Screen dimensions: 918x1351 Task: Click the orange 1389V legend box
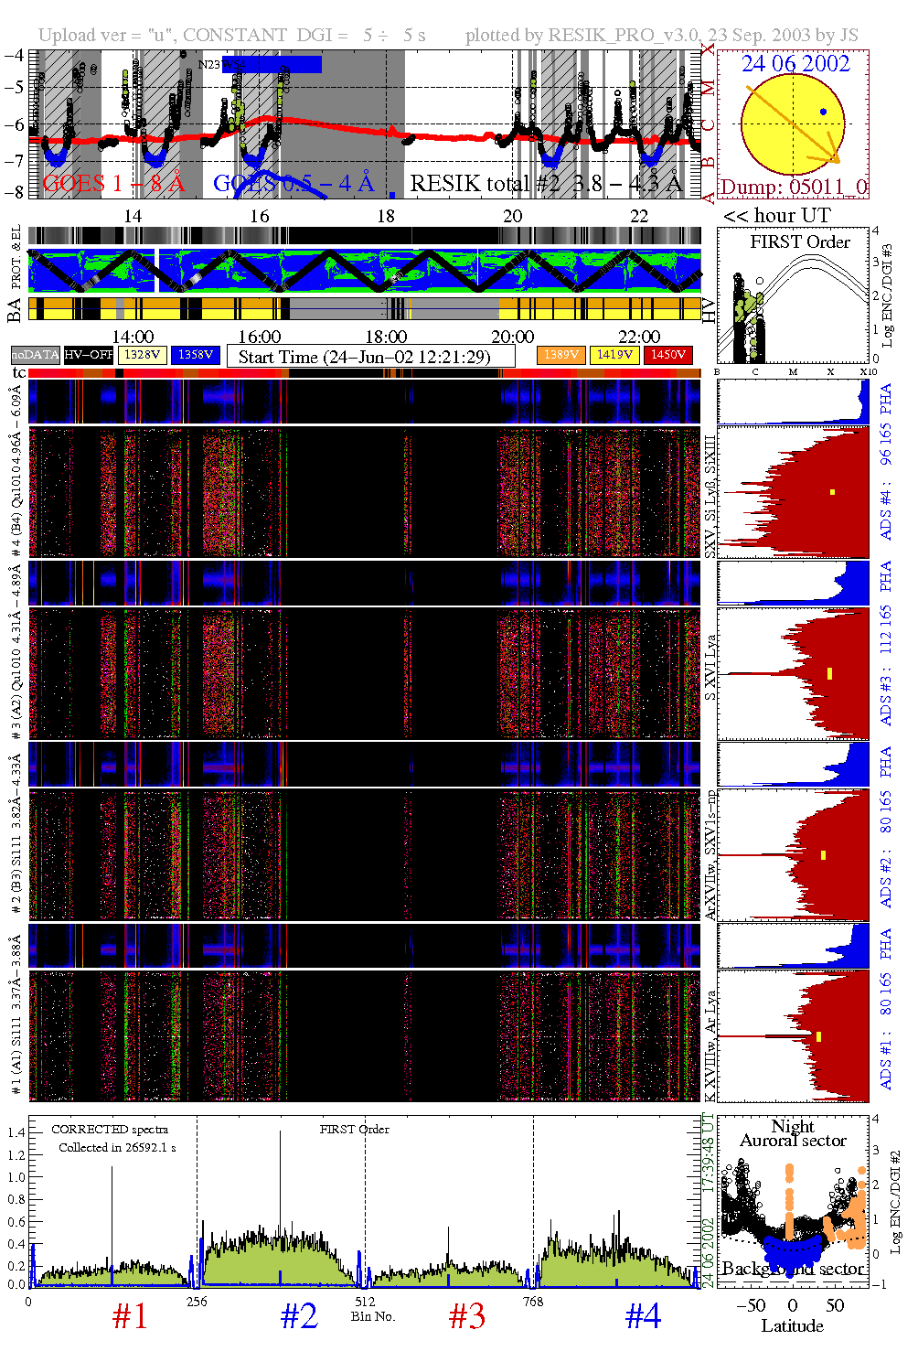[x=560, y=355]
